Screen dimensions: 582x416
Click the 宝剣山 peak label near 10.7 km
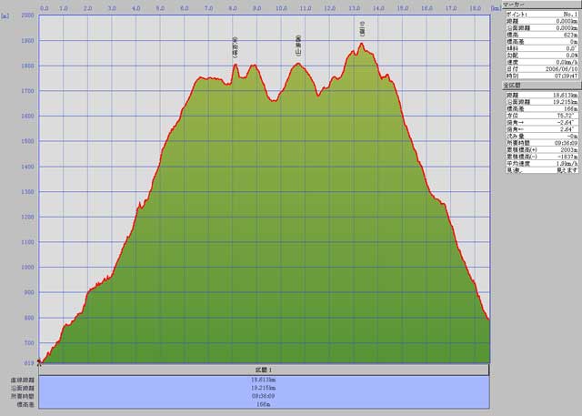tap(297, 44)
